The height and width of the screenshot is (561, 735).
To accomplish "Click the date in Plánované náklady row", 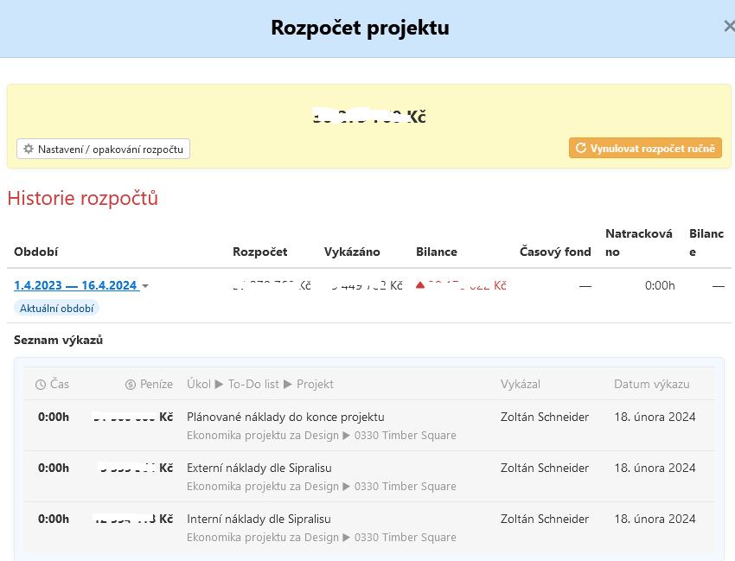I will tap(655, 417).
